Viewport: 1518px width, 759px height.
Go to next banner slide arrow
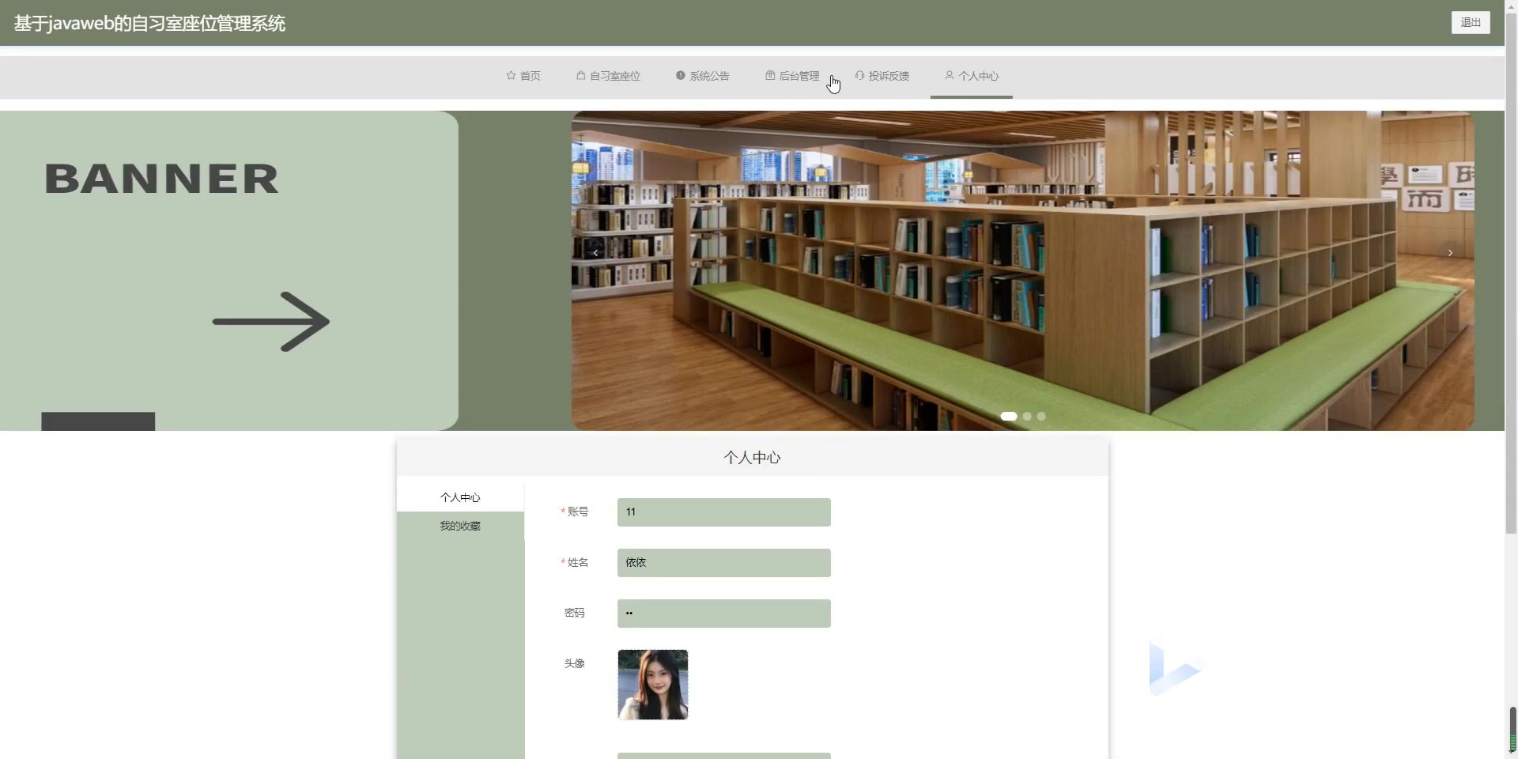(x=1450, y=253)
